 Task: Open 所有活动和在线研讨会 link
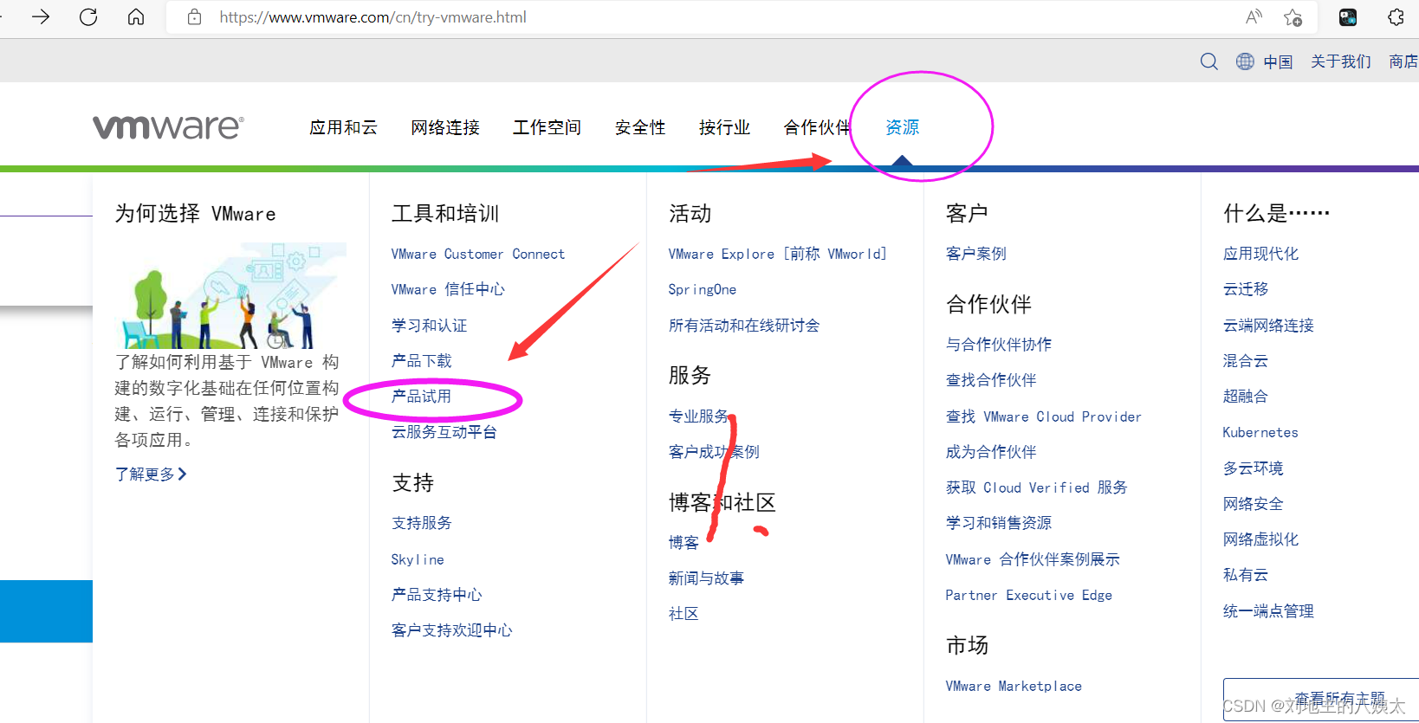pos(744,326)
